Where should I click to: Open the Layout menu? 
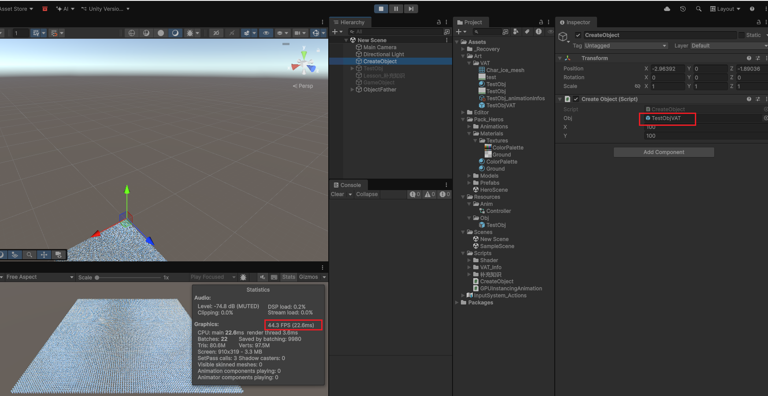coord(725,9)
